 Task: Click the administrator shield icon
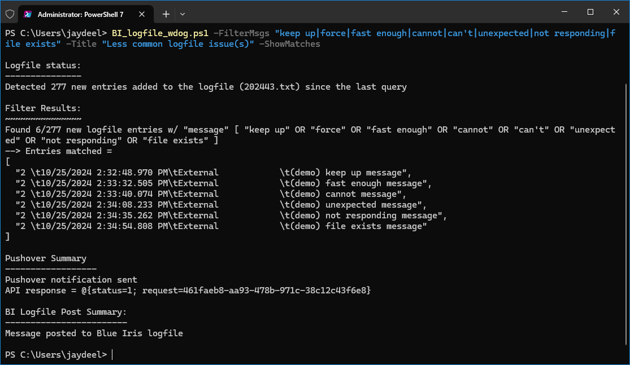(10, 14)
